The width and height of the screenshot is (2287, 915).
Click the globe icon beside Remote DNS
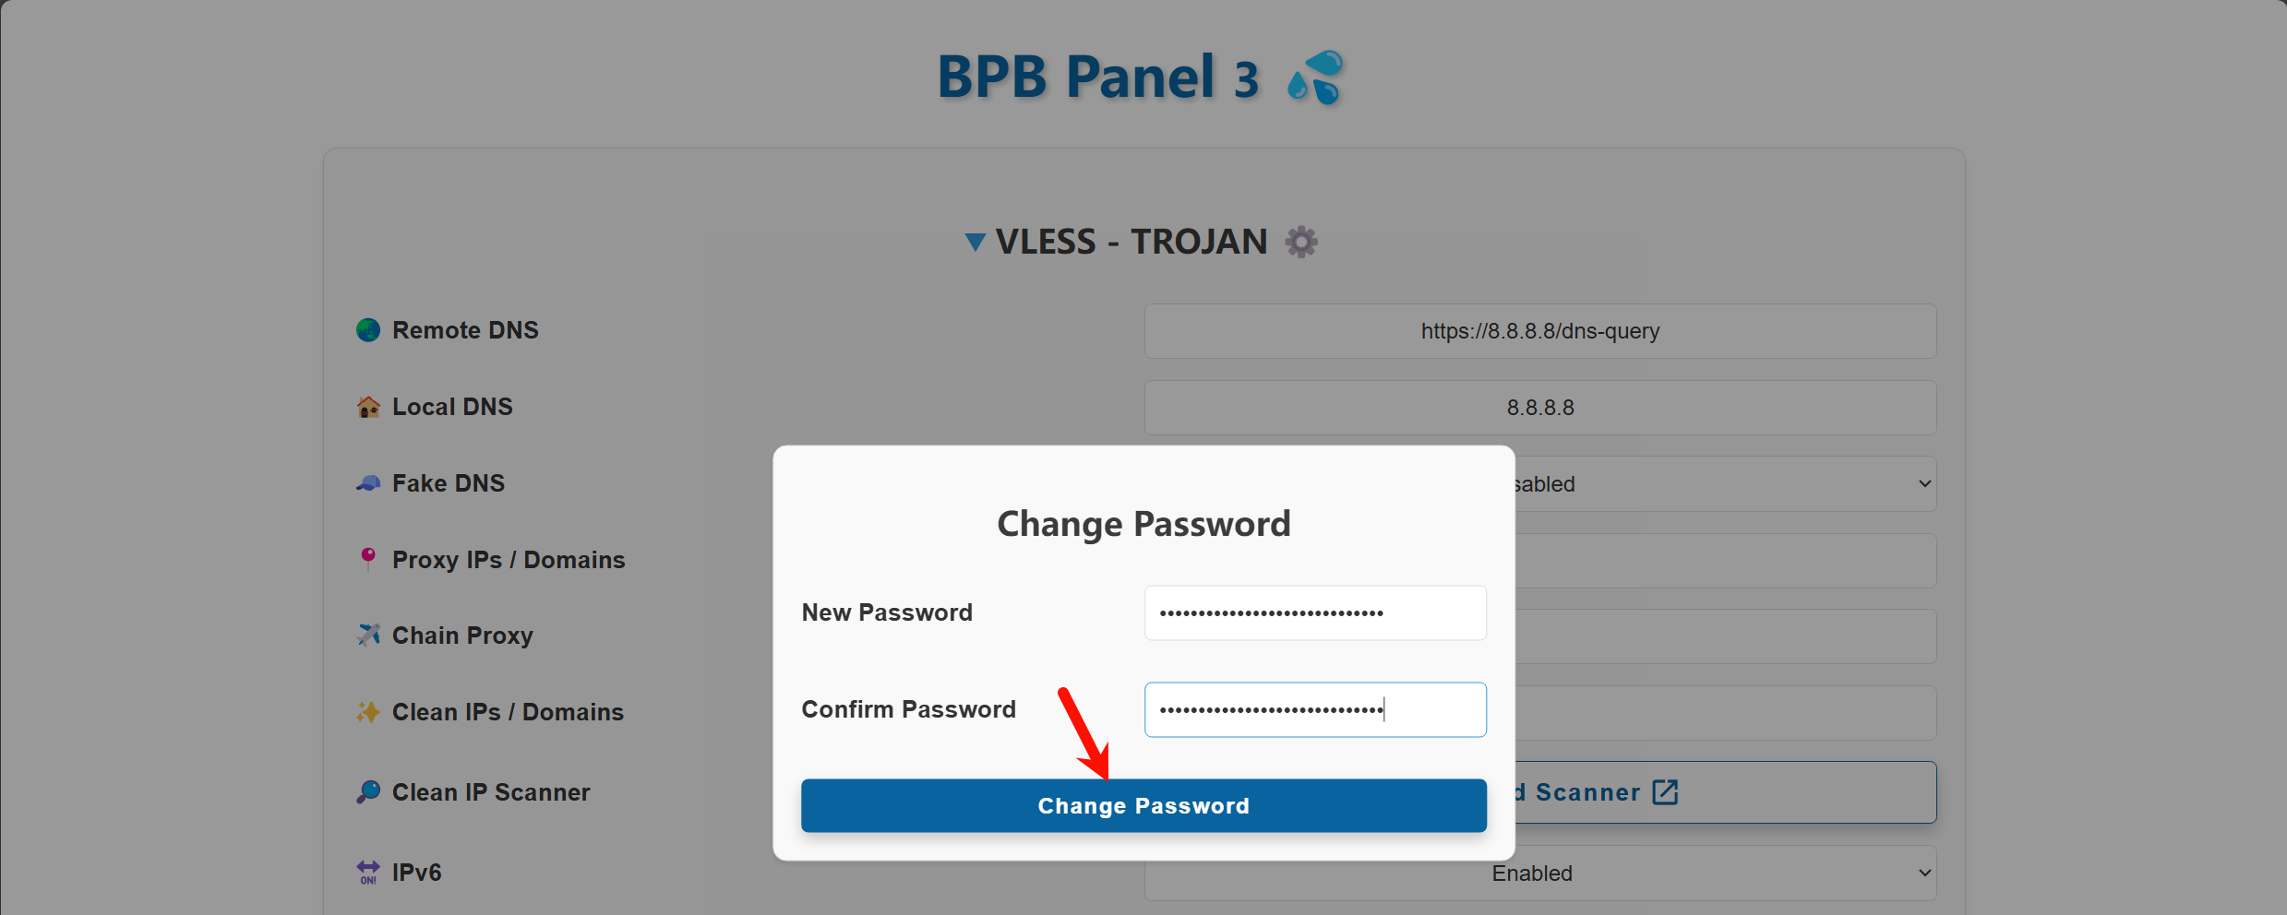pos(368,330)
